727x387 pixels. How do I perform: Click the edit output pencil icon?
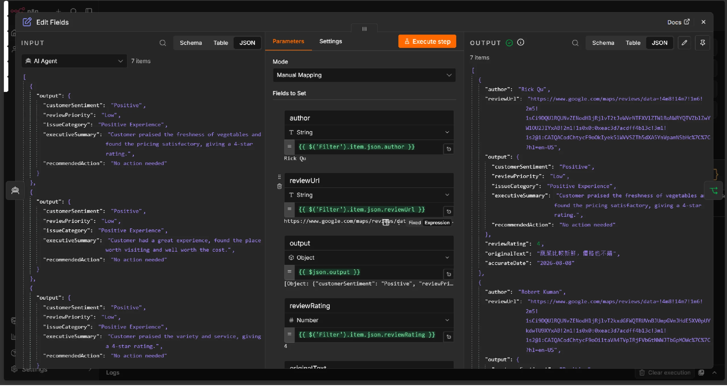pos(684,43)
